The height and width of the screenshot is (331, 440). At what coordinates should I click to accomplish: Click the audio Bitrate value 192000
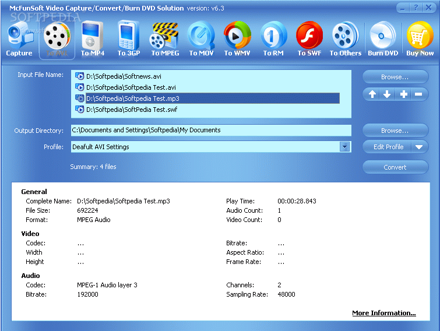point(87,294)
